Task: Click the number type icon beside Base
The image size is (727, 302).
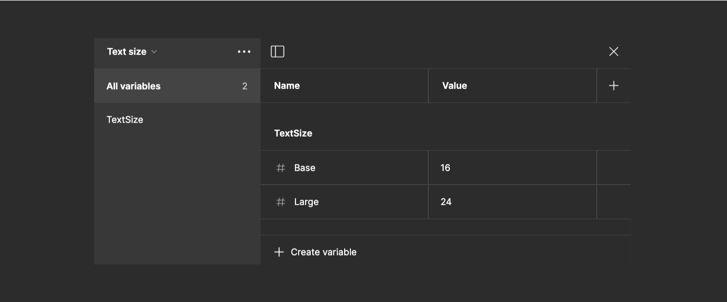Action: click(281, 168)
